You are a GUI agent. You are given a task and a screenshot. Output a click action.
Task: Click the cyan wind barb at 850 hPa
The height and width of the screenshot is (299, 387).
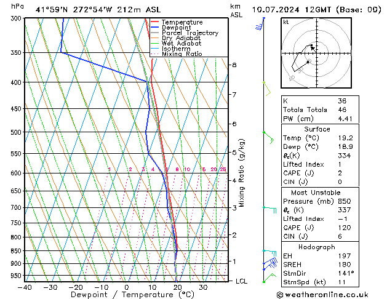point(269,253)
